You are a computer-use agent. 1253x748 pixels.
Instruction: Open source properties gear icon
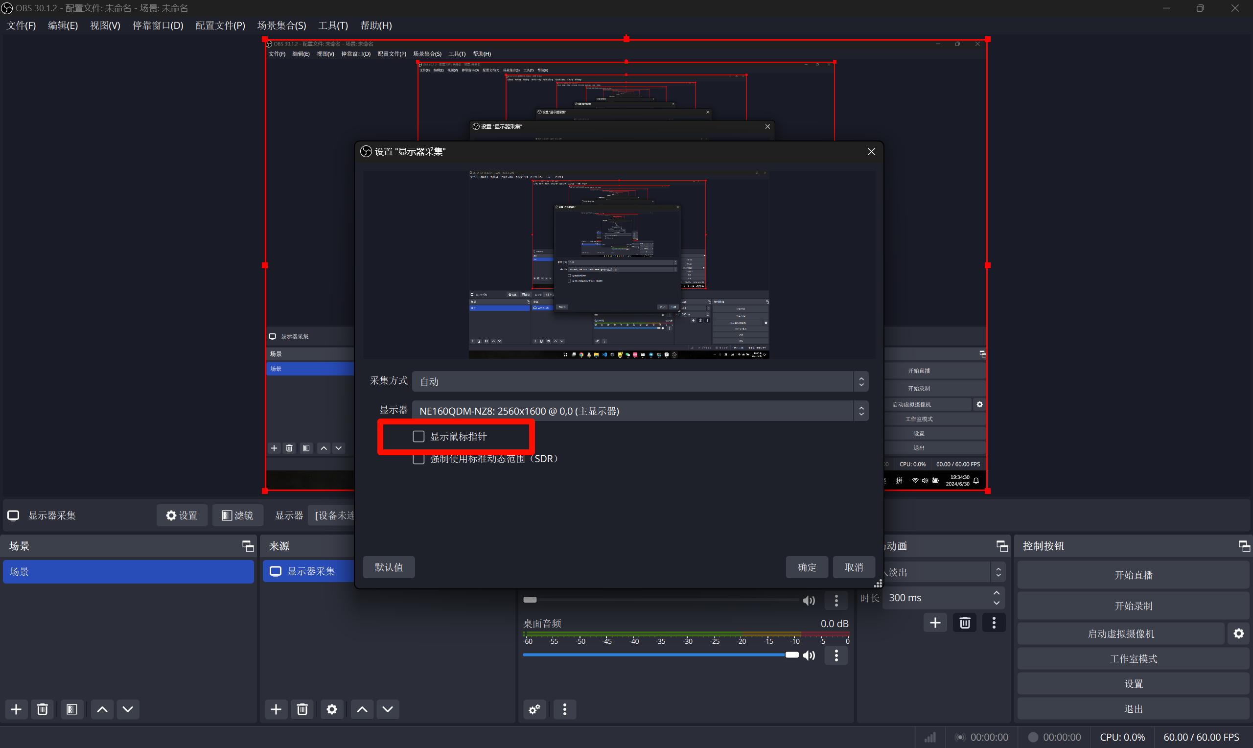coord(331,709)
